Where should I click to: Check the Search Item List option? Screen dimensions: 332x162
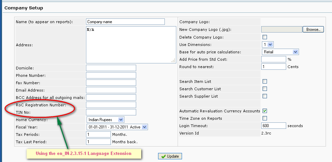(x=265, y=82)
